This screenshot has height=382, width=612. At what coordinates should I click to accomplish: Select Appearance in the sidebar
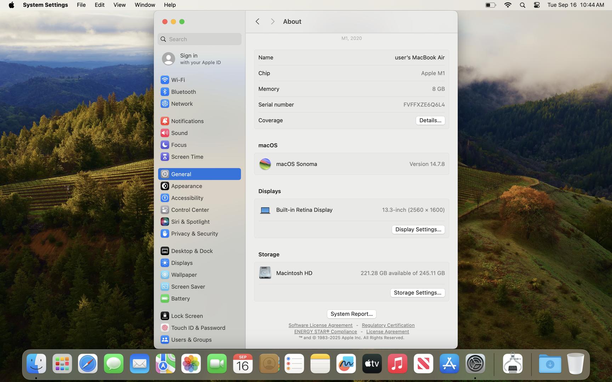pos(199,186)
